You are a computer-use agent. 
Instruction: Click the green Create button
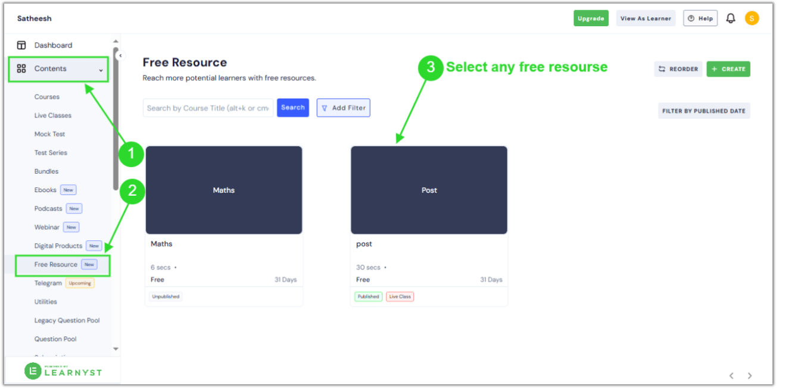coord(728,69)
